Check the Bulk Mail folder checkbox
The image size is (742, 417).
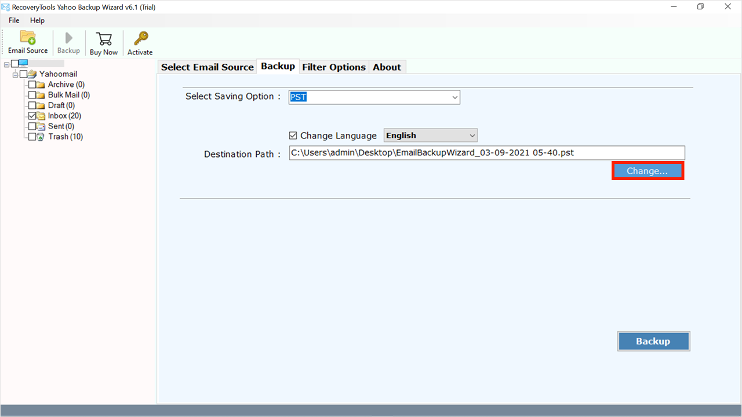coord(32,95)
